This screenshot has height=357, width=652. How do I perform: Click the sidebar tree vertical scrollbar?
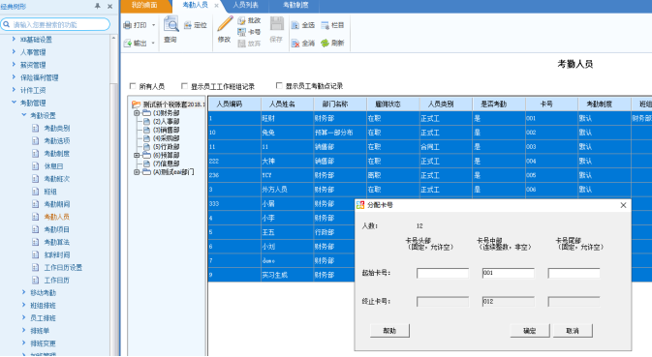(113, 195)
